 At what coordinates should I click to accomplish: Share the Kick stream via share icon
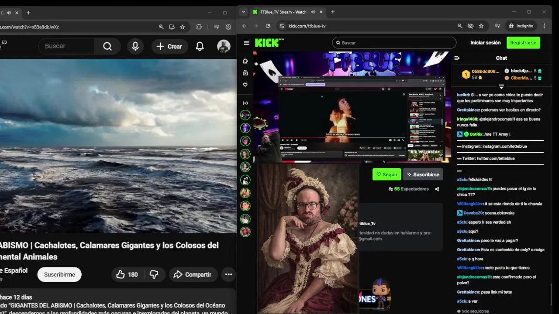(437, 189)
